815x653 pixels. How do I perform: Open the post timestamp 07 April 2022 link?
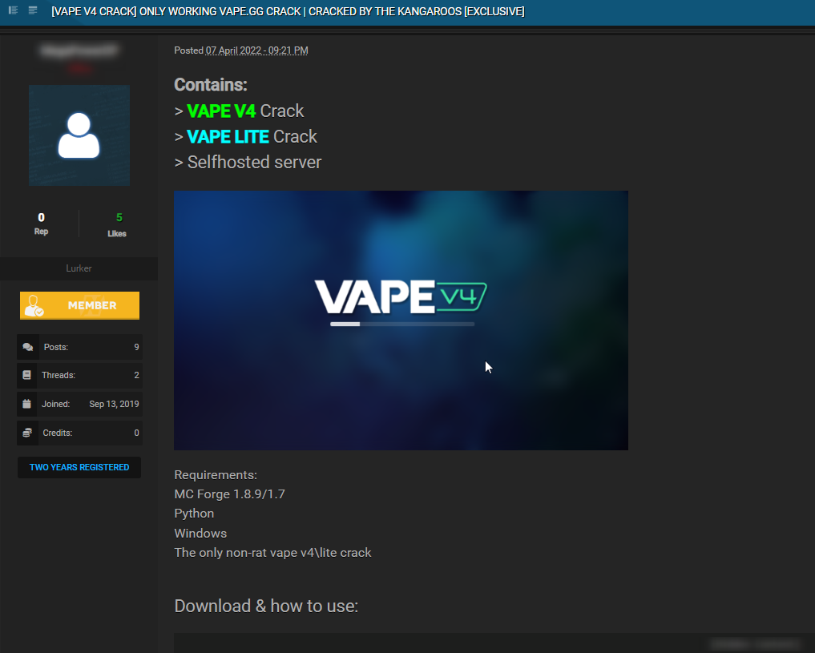tap(256, 50)
